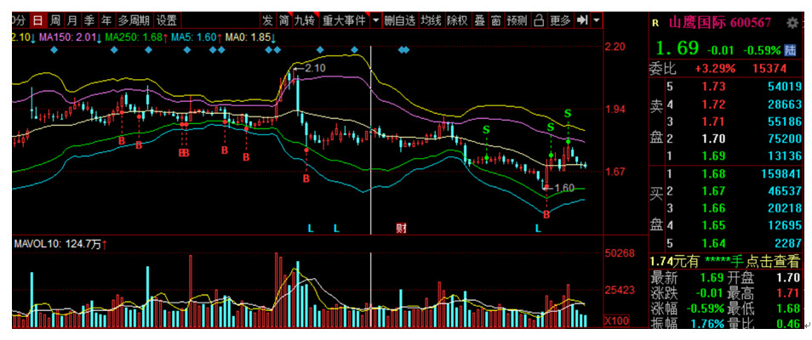Click the right-arrow panel collapse icon
The height and width of the screenshot is (340, 812).
point(583,20)
